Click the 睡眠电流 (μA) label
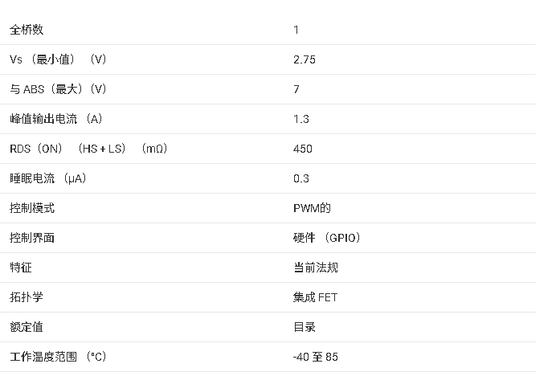 point(47,178)
